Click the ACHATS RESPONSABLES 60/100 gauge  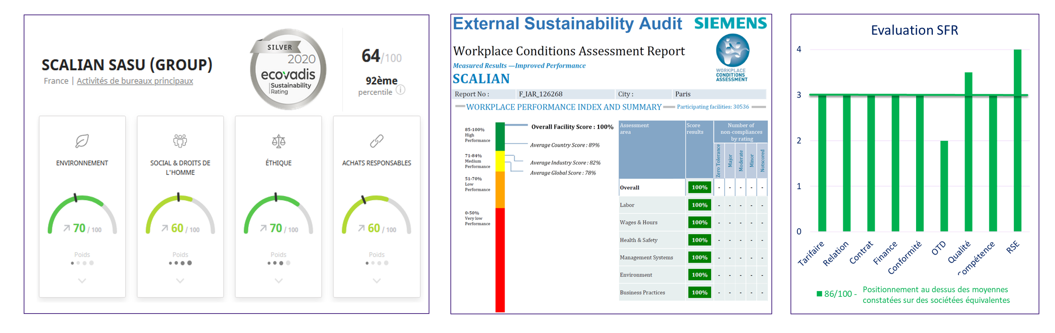pyautogui.click(x=377, y=214)
